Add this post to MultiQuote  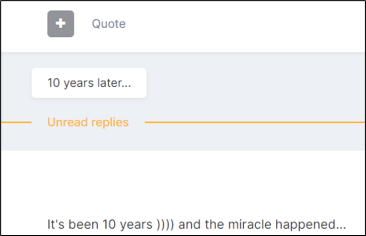pos(60,24)
